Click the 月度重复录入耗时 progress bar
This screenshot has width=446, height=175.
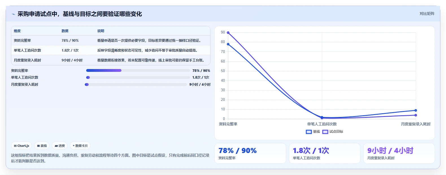(x=136, y=85)
